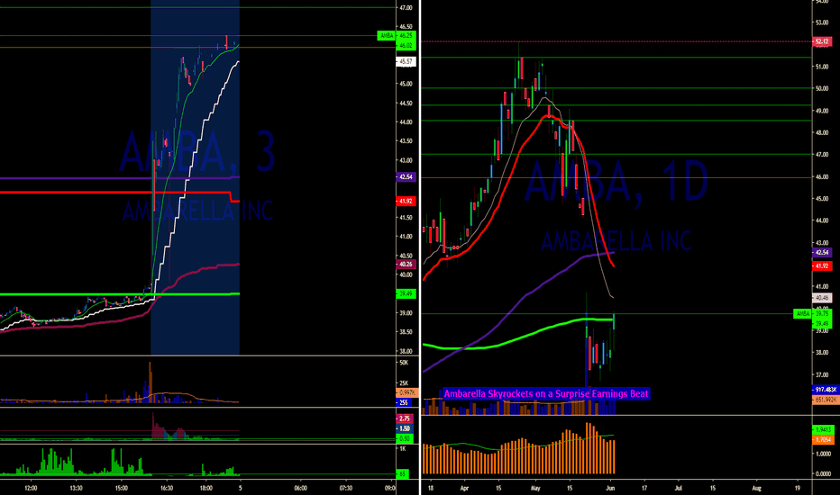Select the 40.46 price label
Viewport: 840px width, 495px height.
[822, 298]
